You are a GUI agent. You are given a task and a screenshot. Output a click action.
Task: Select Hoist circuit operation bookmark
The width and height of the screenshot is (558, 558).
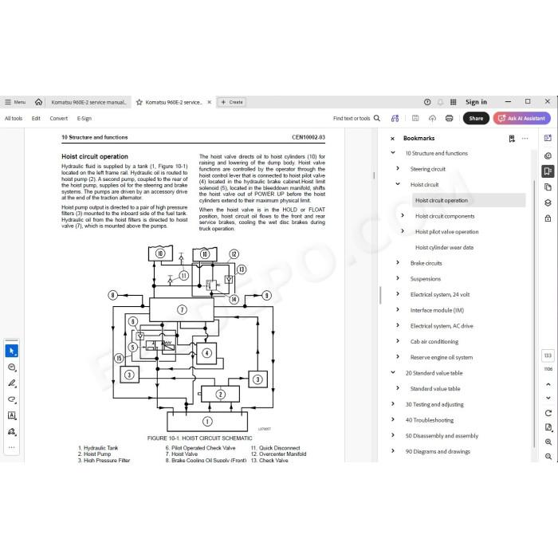click(442, 200)
